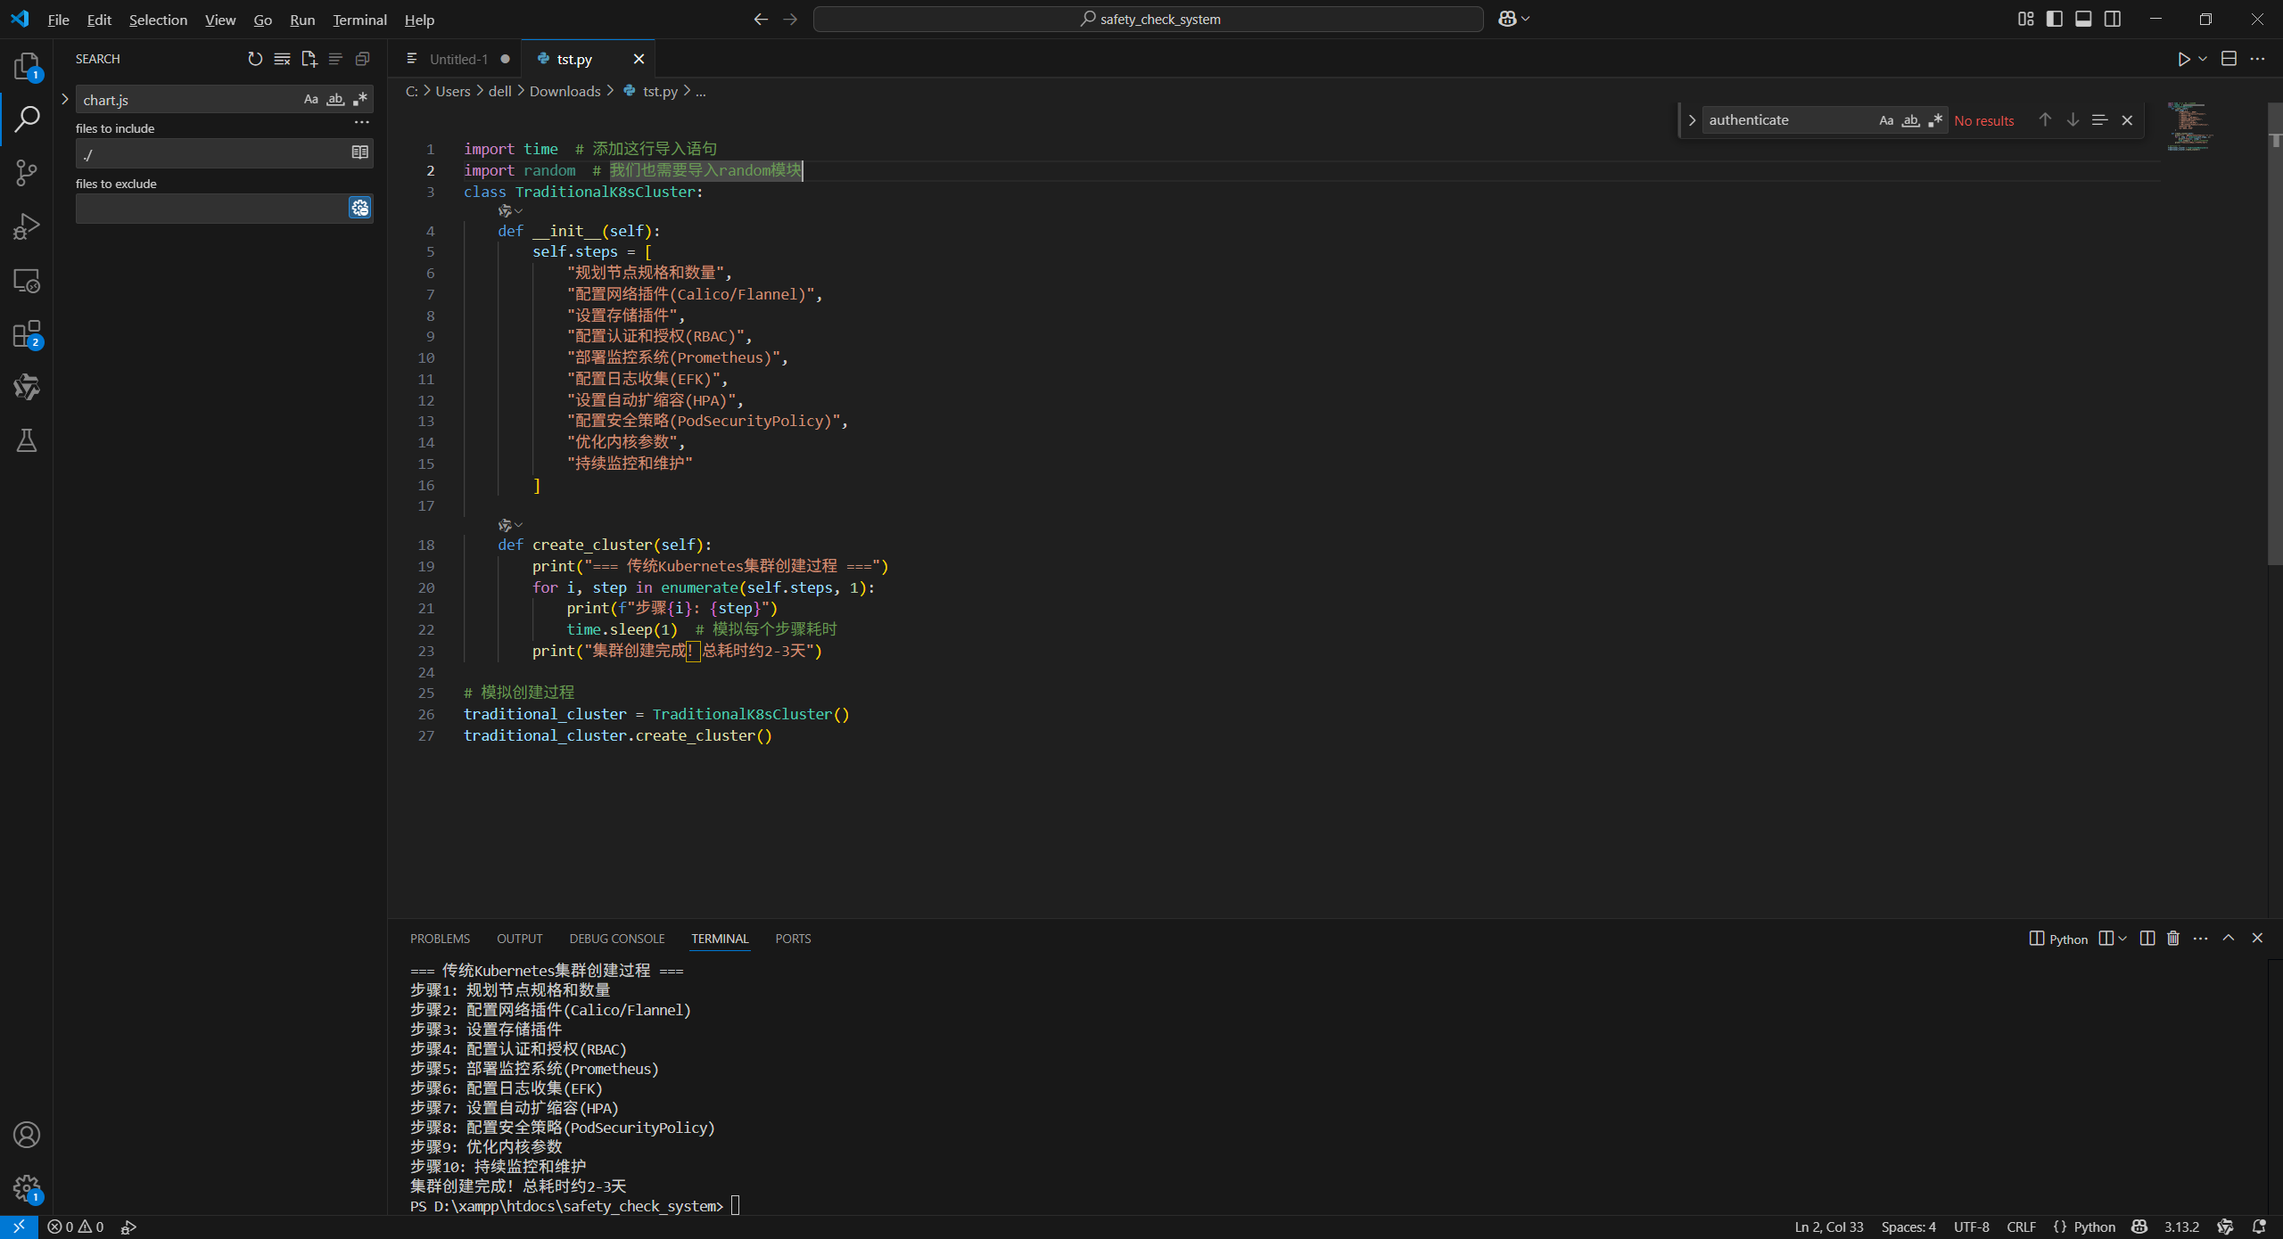
Task: Run Python file with play button
Action: [2183, 59]
